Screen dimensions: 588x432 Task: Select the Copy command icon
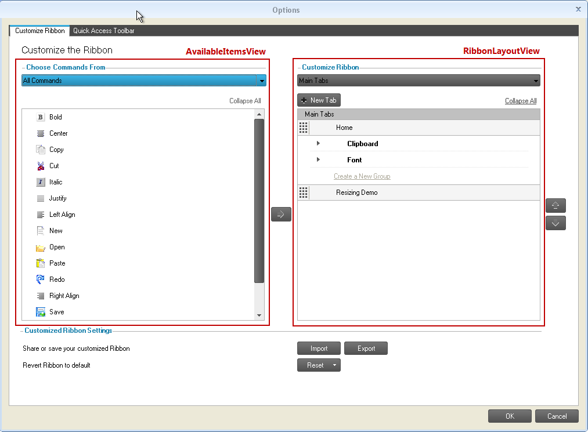(x=39, y=149)
